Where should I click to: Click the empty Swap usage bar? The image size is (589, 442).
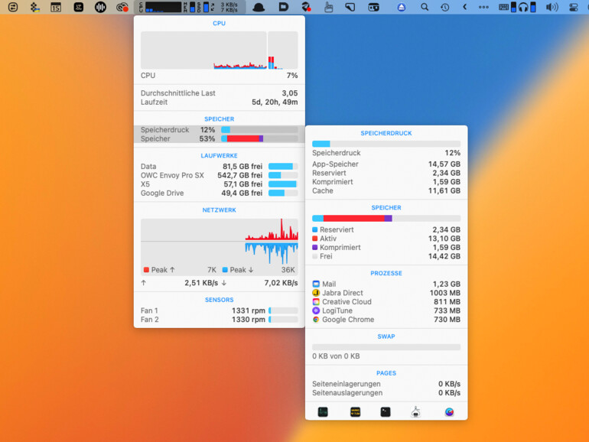386,347
